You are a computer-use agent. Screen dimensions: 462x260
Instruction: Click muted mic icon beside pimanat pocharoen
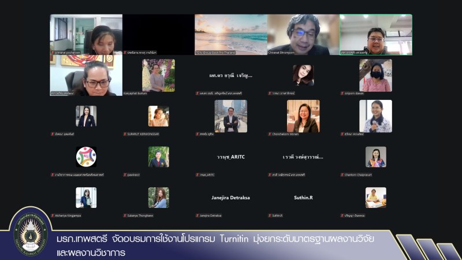(53, 53)
